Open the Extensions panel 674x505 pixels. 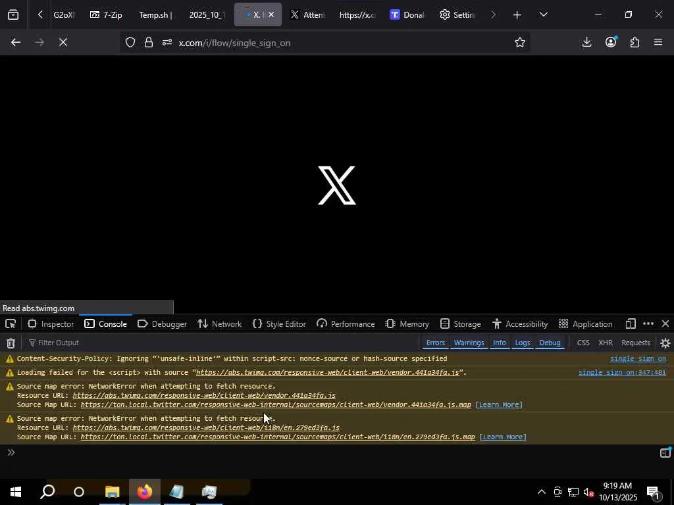click(635, 42)
